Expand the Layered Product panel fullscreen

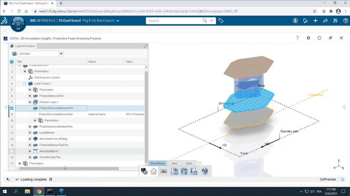[145, 46]
